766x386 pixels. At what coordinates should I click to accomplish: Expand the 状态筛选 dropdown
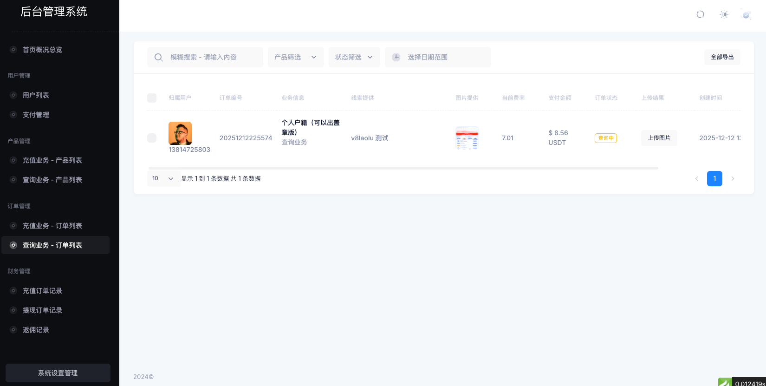click(x=354, y=57)
